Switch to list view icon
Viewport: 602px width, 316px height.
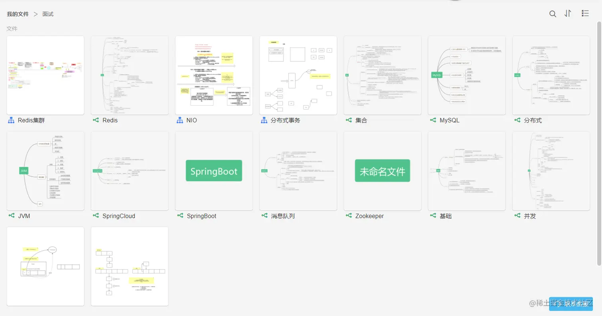click(585, 14)
